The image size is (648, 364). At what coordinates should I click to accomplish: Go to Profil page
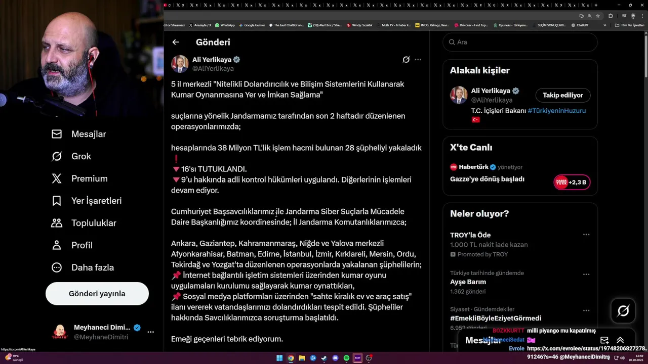(x=72, y=245)
